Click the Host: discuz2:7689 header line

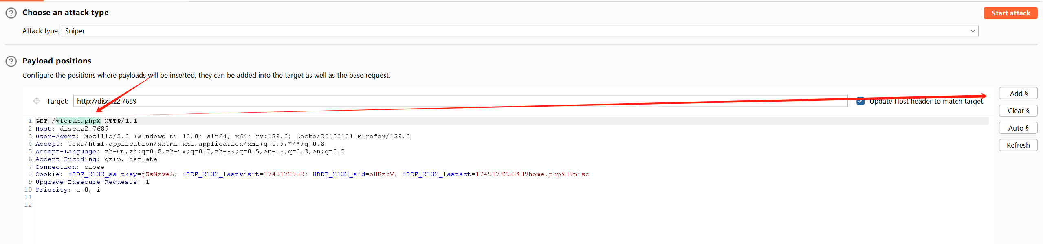pos(72,129)
